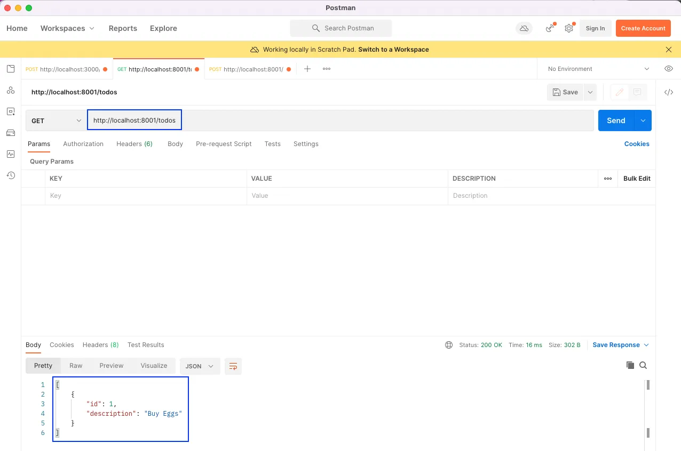Screen dimensions: 681x451
Task: Click the Search Postman box
Action: [x=341, y=28]
